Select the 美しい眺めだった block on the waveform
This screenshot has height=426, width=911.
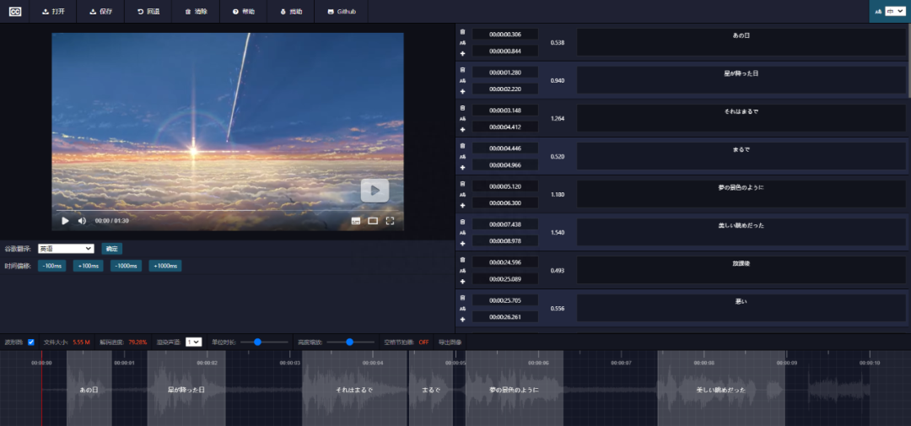click(721, 388)
